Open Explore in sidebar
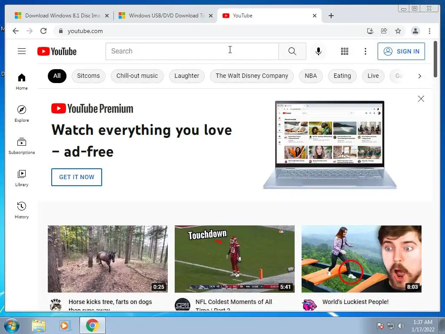The image size is (445, 334). click(22, 114)
